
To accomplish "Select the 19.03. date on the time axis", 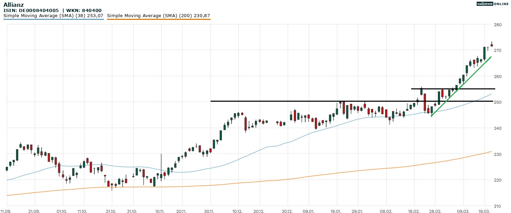I will point(484,211).
